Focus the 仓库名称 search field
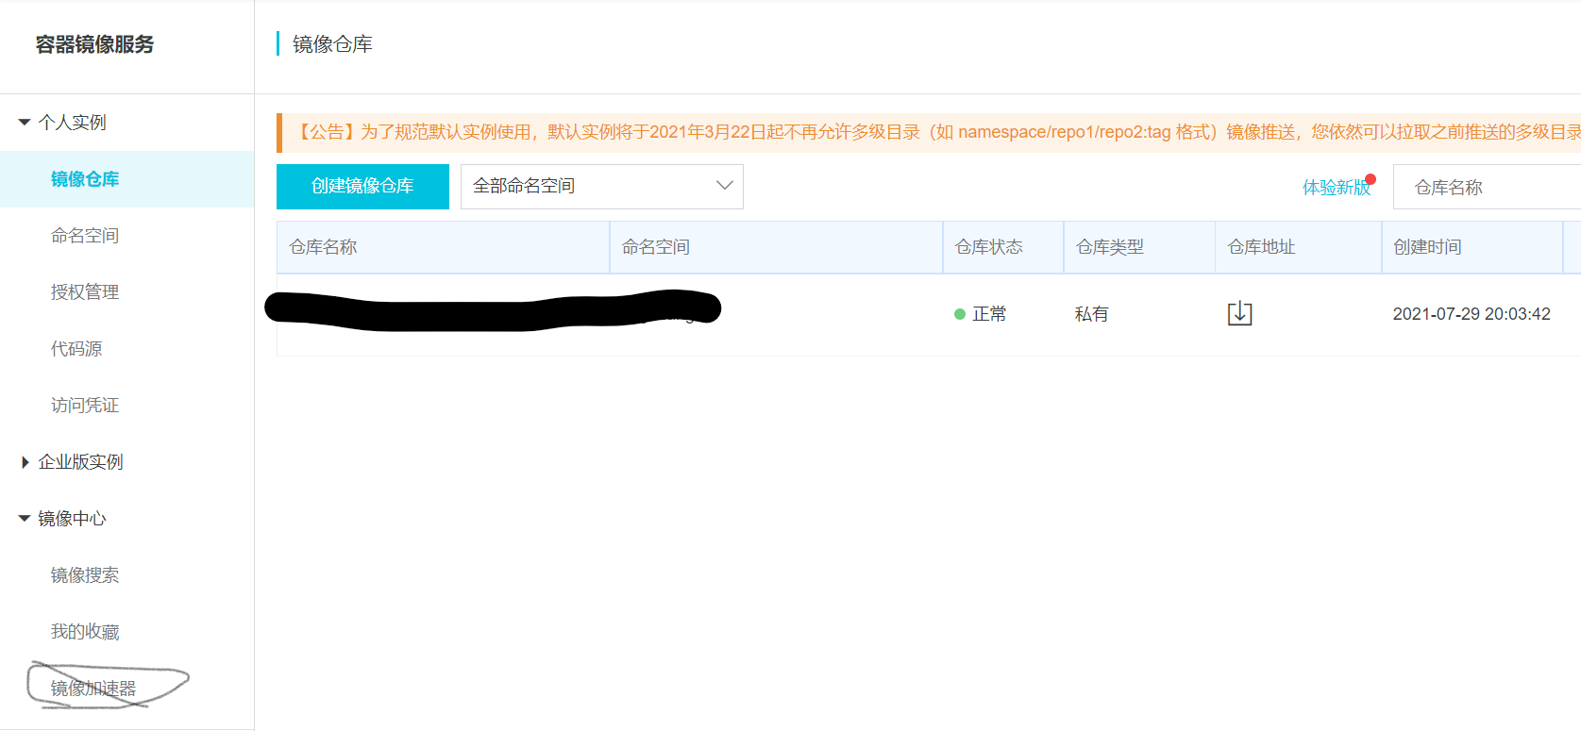The width and height of the screenshot is (1581, 731). click(x=1487, y=188)
